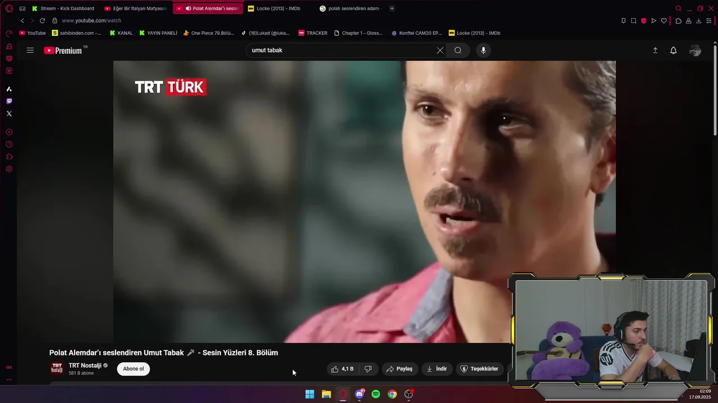This screenshot has height=403, width=718.
Task: Click the İndir download button
Action: click(x=437, y=369)
